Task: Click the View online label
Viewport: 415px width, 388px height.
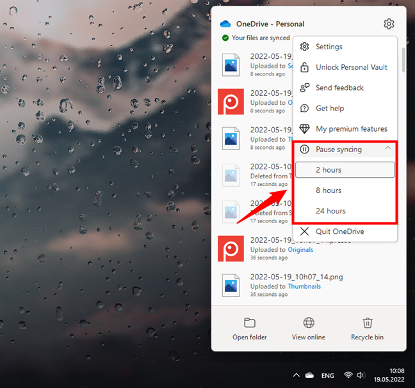Action: [309, 338]
